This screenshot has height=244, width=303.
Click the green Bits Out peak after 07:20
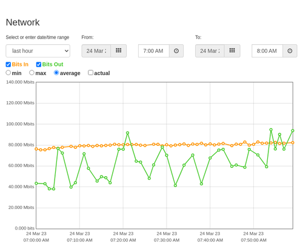(x=127, y=133)
